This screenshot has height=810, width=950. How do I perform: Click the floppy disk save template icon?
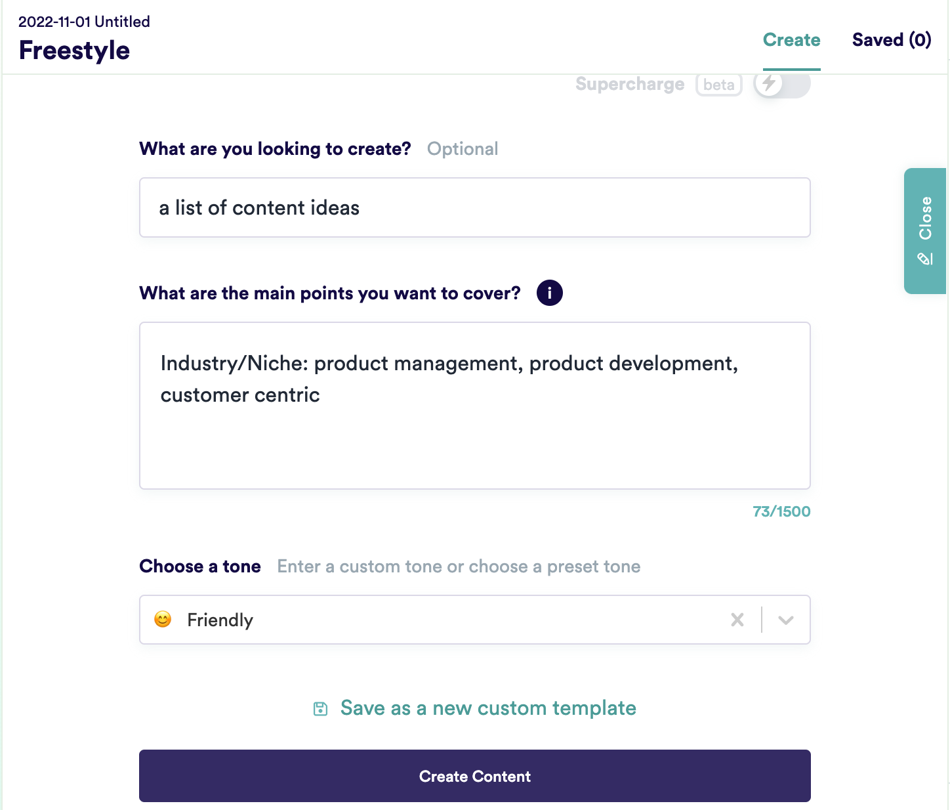[320, 708]
